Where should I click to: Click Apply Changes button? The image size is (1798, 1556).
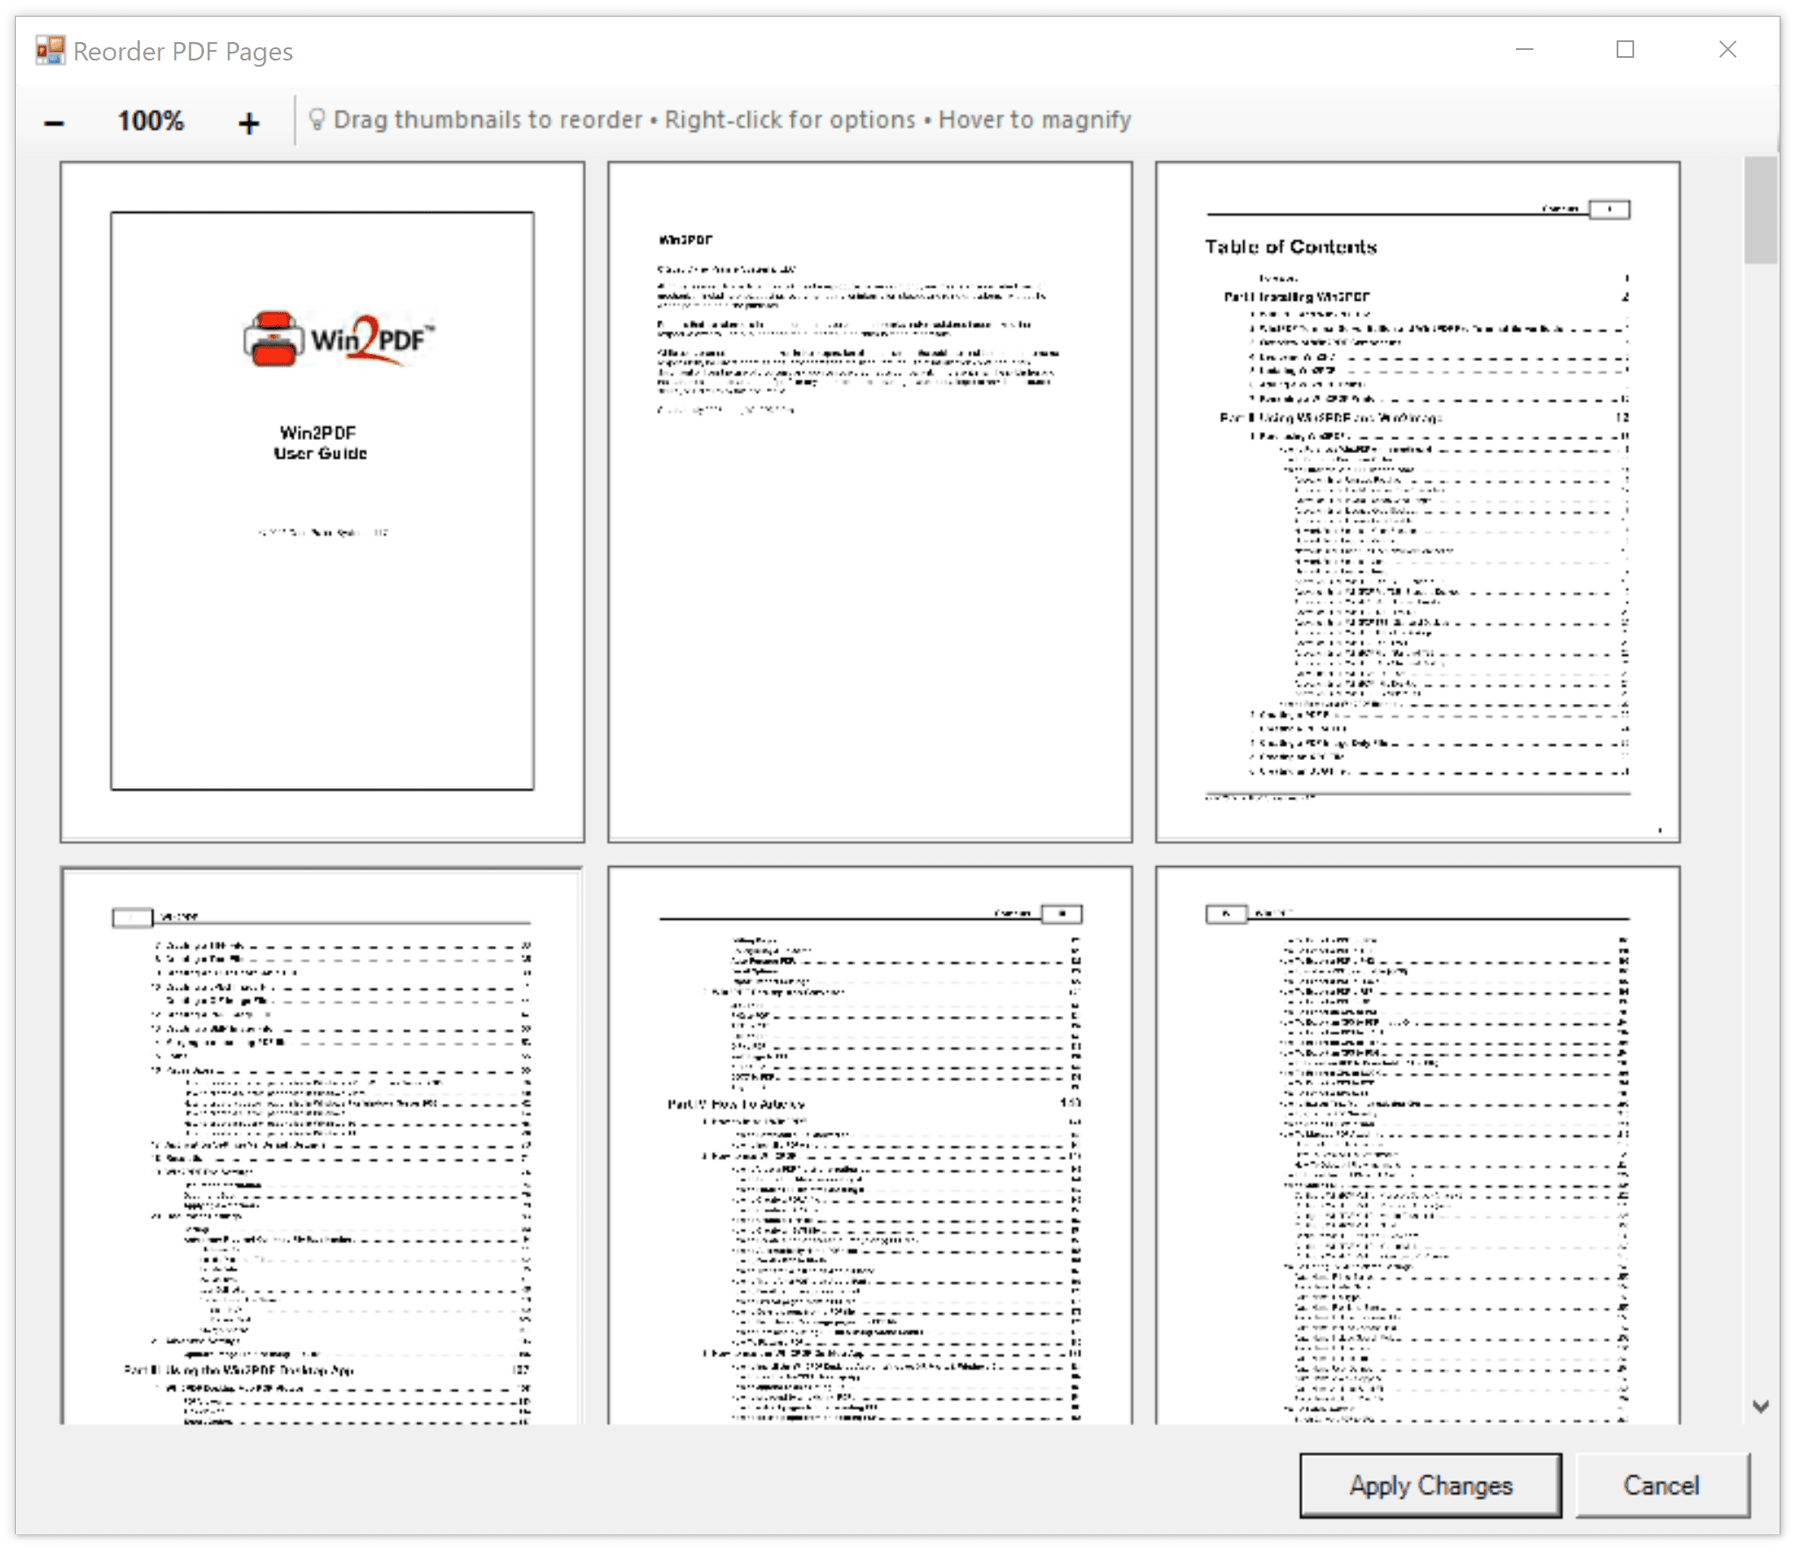pos(1429,1485)
